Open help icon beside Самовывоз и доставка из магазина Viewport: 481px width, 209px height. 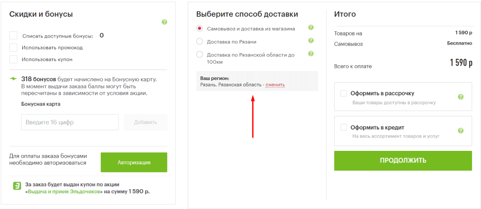point(311,27)
